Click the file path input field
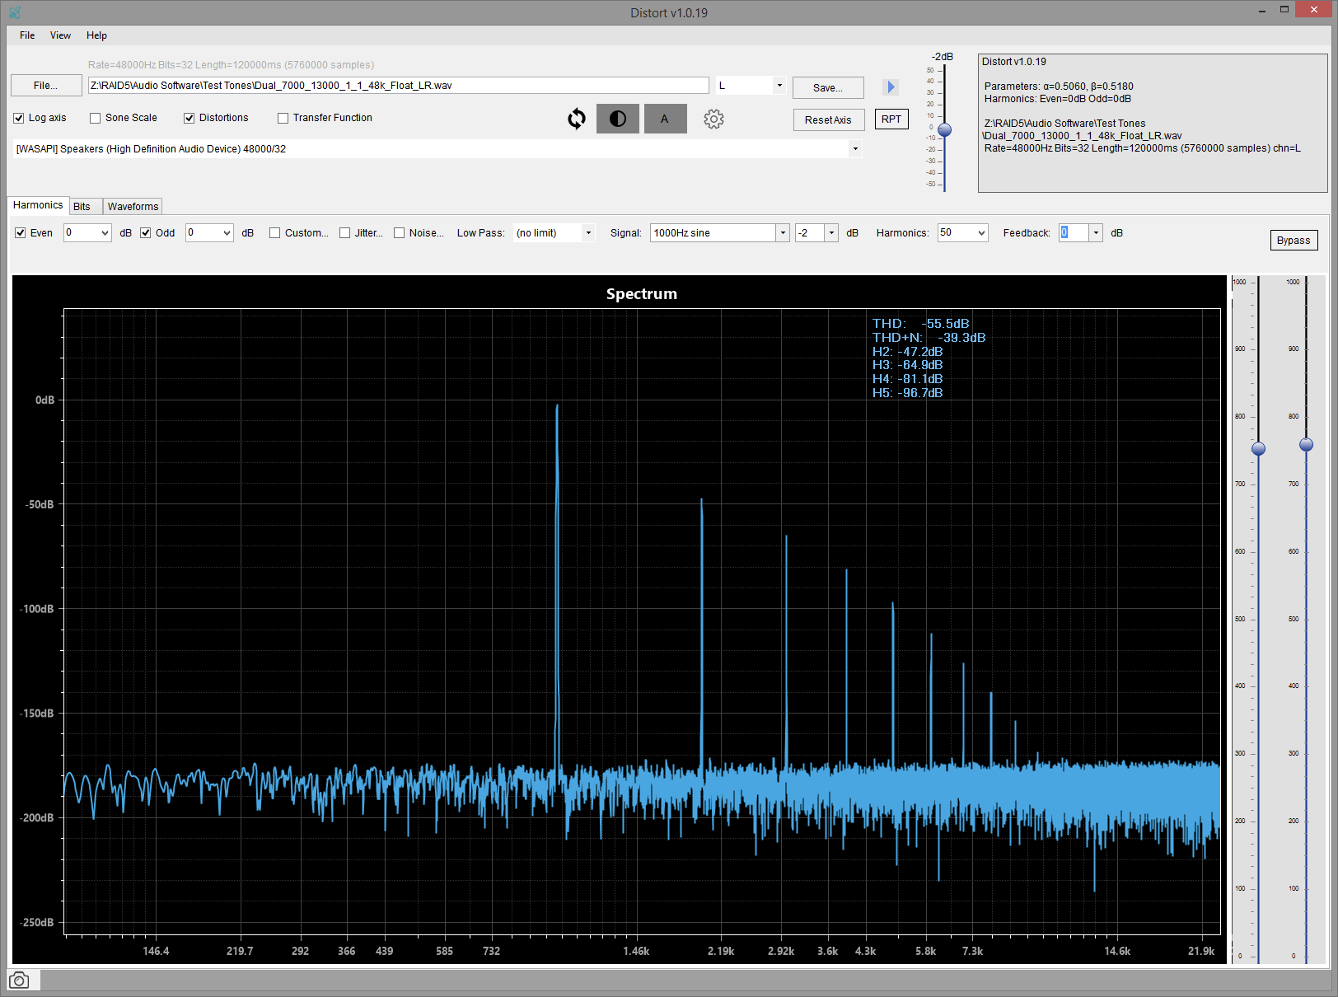The height and width of the screenshot is (997, 1338). pyautogui.click(x=398, y=86)
